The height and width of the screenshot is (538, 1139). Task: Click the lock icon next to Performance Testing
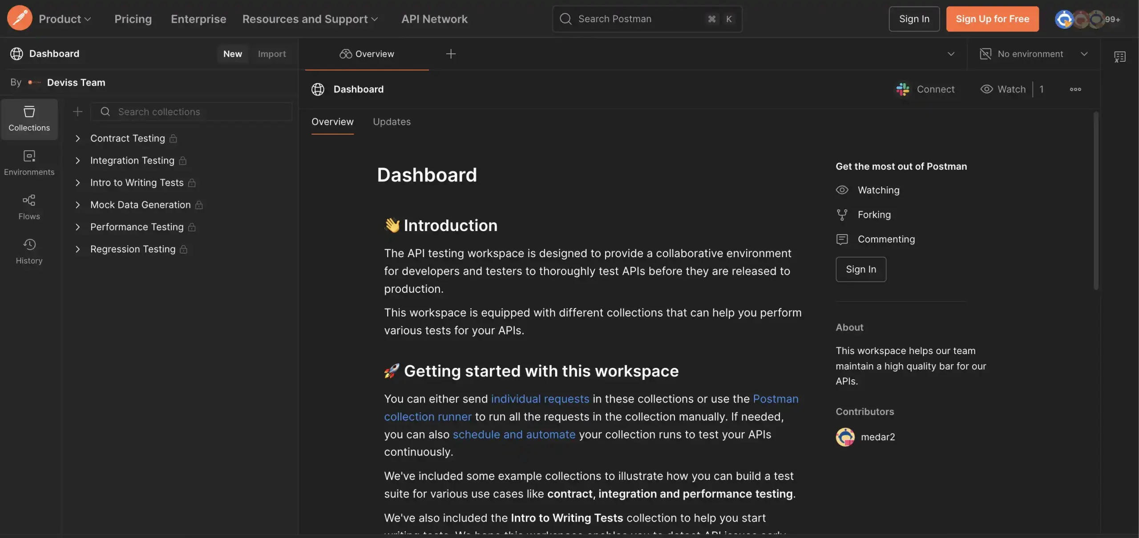[x=192, y=227]
